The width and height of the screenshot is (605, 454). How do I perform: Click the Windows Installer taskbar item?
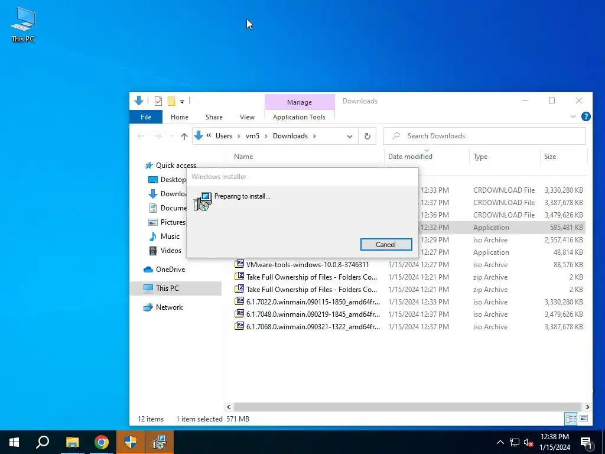160,442
